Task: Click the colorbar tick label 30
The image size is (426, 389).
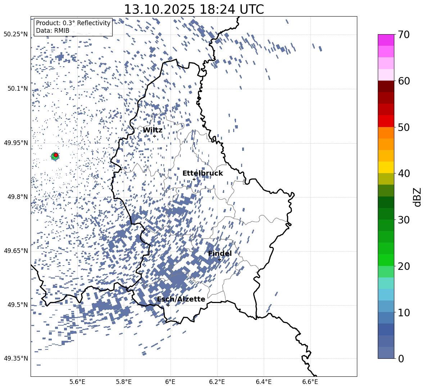Action: point(404,220)
